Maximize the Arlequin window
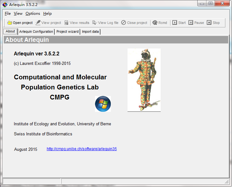 (211, 3)
